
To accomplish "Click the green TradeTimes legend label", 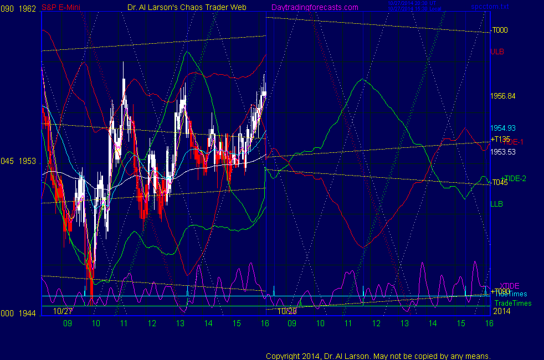I will pyautogui.click(x=512, y=303).
